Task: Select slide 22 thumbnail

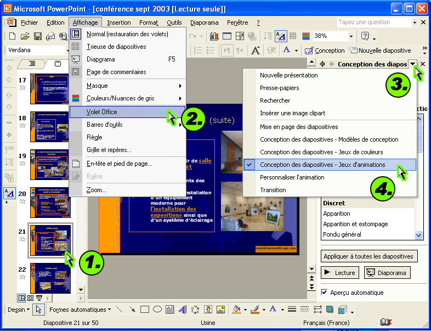Action: click(x=50, y=278)
